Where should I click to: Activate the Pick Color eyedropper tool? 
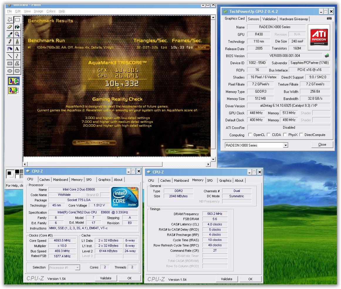pos(10,34)
